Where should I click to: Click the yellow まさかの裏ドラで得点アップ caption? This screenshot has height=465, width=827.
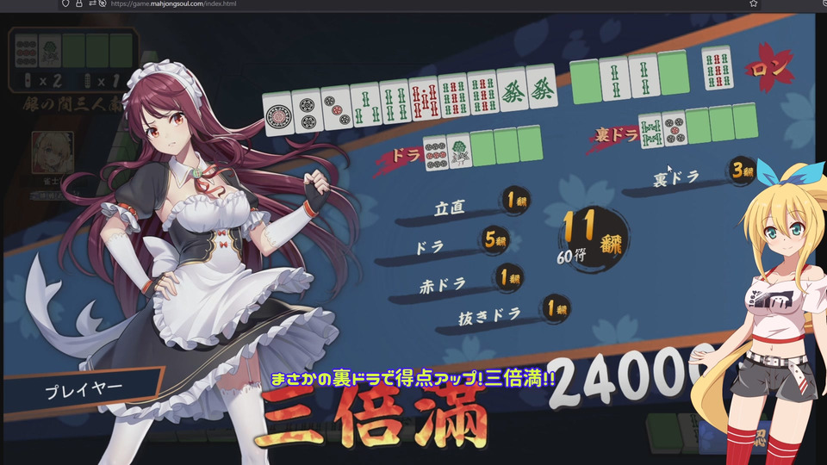[x=413, y=379]
